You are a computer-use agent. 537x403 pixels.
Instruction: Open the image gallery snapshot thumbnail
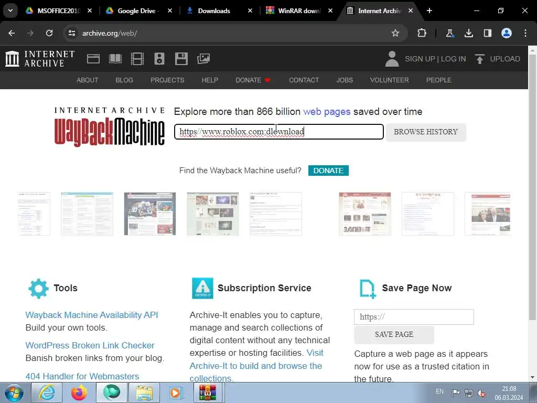coord(213,214)
